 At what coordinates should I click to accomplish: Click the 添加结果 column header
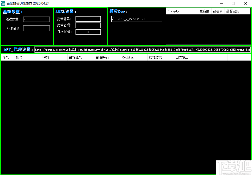161,57
